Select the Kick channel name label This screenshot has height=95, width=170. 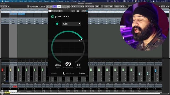[x=13, y=91]
